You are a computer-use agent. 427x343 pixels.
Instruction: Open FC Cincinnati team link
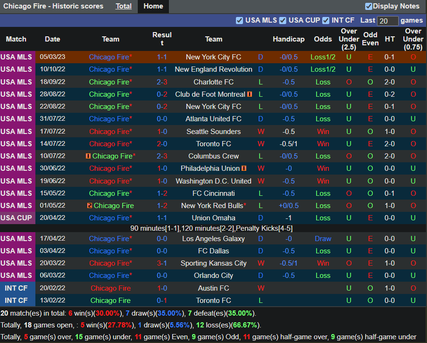pos(213,193)
